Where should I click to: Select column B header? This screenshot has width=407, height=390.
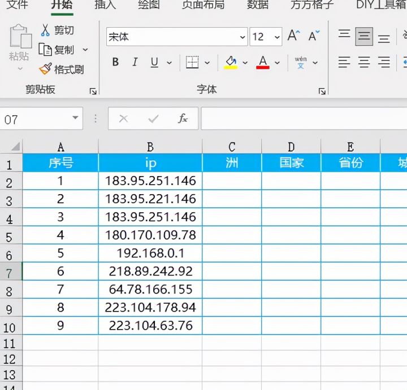click(x=150, y=147)
